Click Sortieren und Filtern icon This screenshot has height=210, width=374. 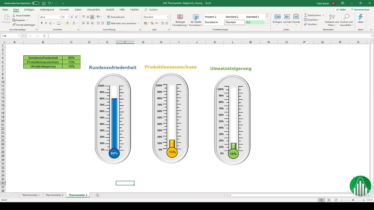coord(332,17)
